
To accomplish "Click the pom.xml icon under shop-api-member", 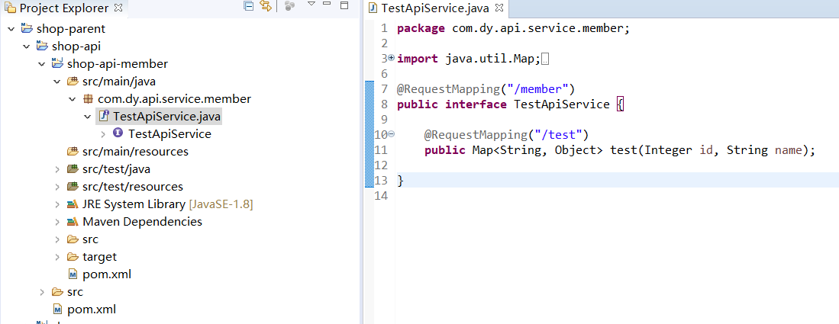I will pyautogui.click(x=73, y=274).
